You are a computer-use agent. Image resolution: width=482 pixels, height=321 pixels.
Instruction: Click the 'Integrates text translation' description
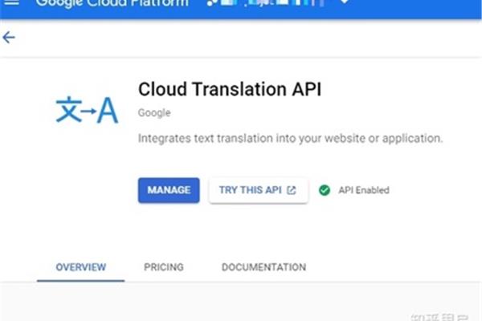[x=290, y=139]
